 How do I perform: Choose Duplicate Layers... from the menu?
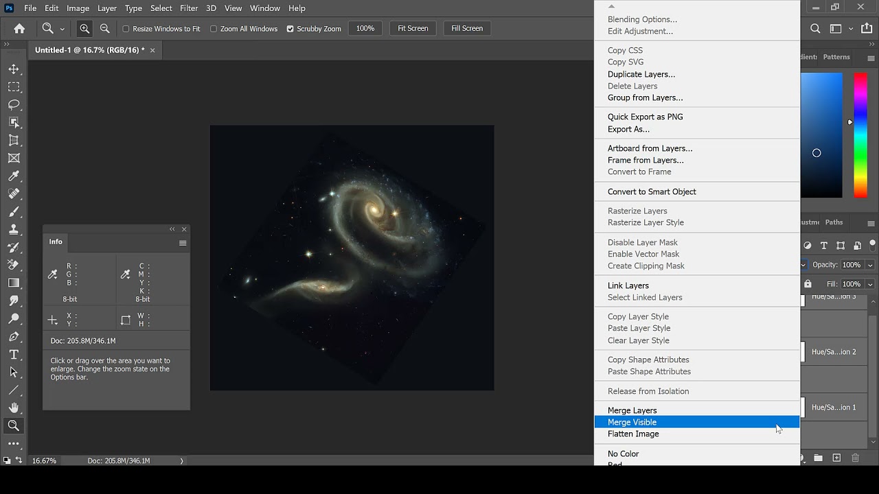[697, 74]
